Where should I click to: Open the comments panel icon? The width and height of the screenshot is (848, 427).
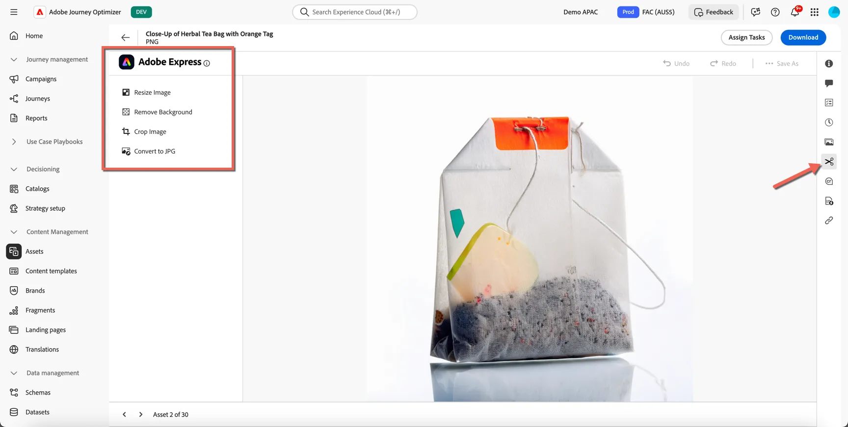pos(829,83)
